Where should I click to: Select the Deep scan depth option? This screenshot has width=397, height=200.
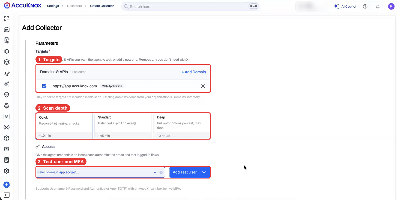(182, 126)
